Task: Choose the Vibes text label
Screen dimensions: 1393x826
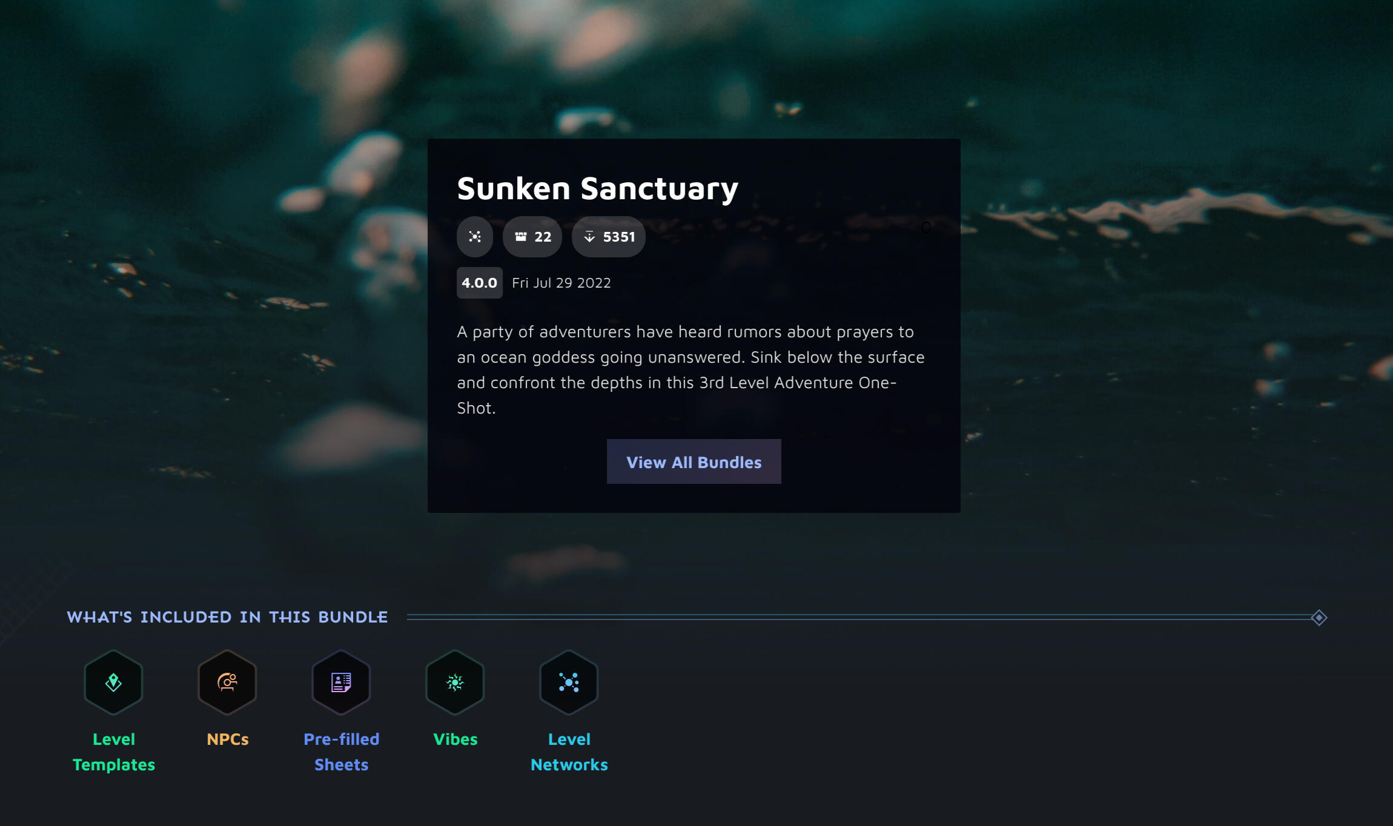Action: click(x=455, y=739)
